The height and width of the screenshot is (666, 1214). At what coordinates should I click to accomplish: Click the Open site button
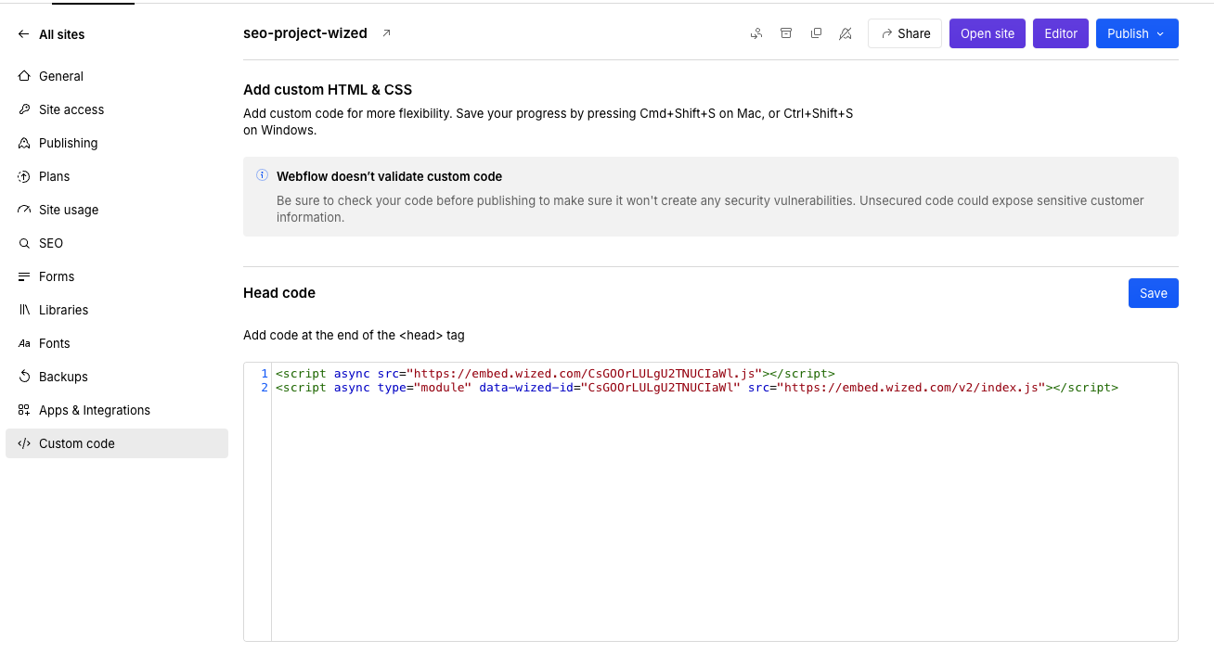[988, 33]
